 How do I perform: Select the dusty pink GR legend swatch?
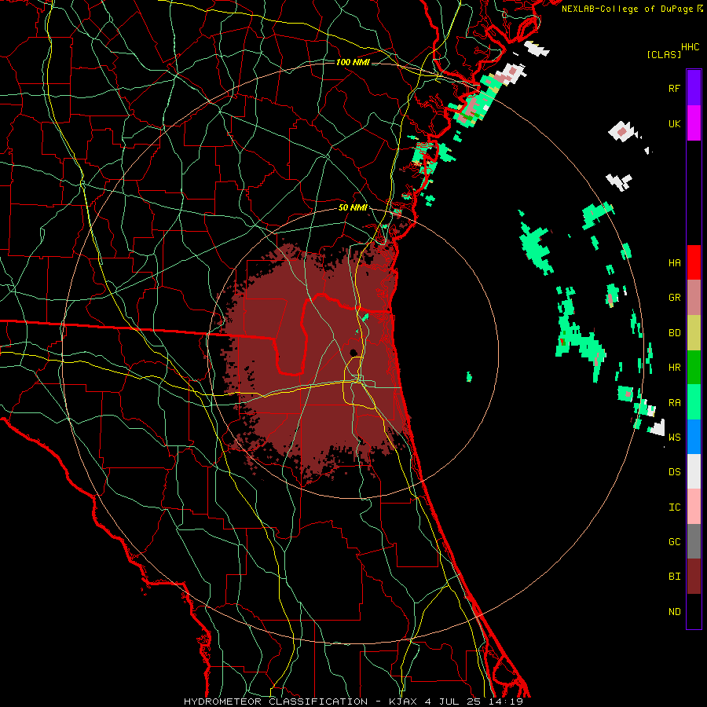tap(694, 298)
